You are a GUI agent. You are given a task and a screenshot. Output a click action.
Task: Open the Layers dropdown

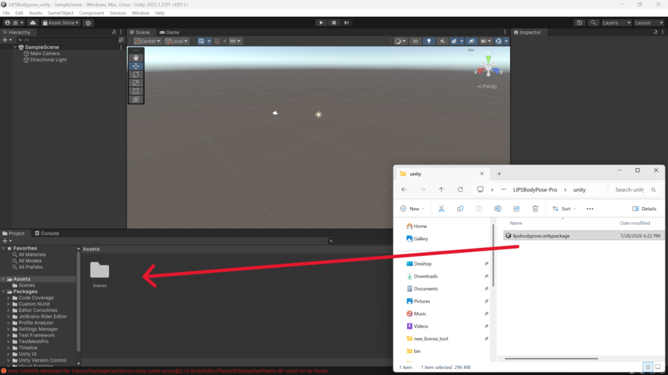point(616,23)
